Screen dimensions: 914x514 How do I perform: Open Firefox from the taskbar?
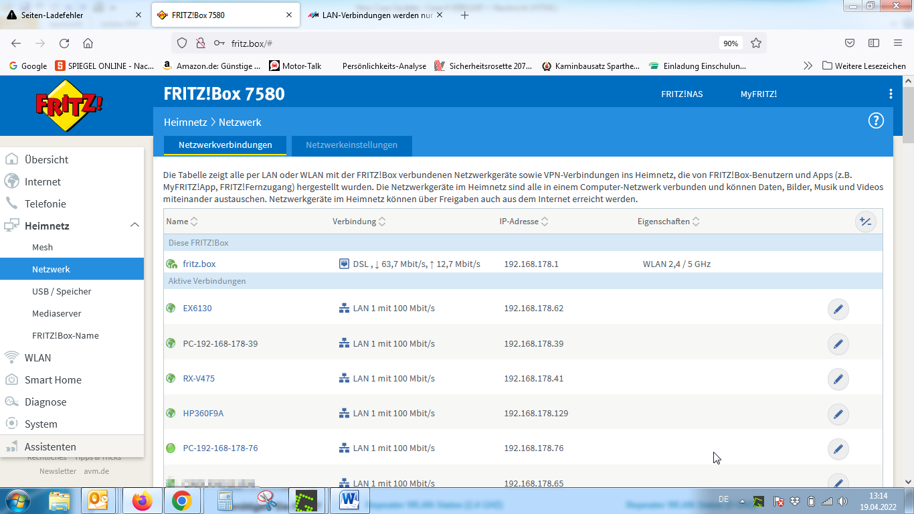[x=143, y=501]
